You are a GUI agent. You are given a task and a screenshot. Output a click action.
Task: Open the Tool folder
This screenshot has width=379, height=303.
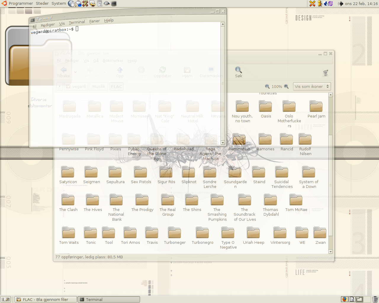pyautogui.click(x=109, y=236)
